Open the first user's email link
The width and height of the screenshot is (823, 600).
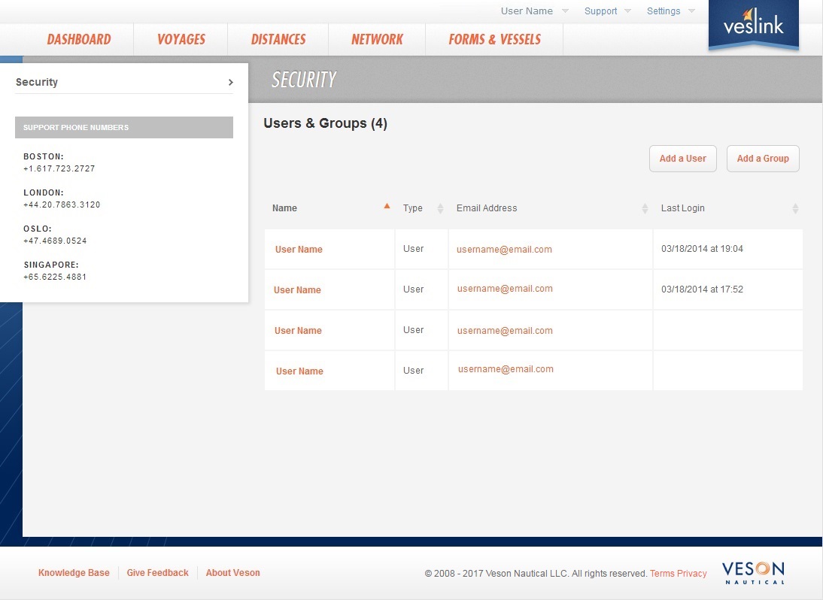(x=505, y=249)
